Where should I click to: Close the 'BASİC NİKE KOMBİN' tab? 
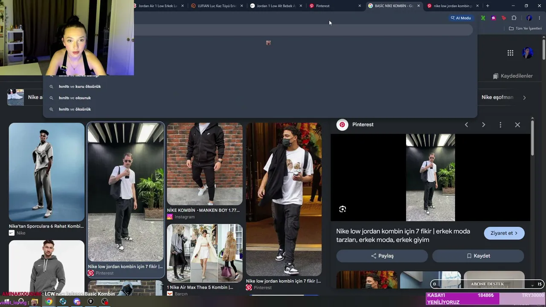[418, 6]
